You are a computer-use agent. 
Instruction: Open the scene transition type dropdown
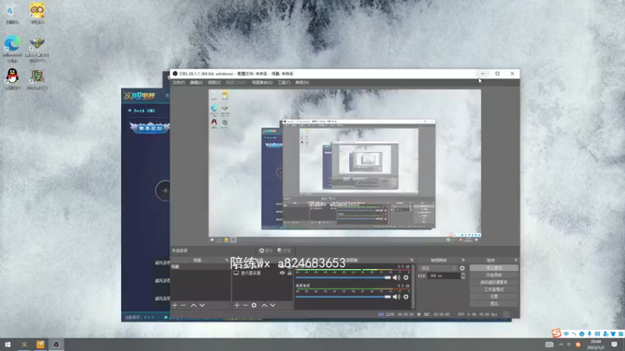click(x=438, y=268)
